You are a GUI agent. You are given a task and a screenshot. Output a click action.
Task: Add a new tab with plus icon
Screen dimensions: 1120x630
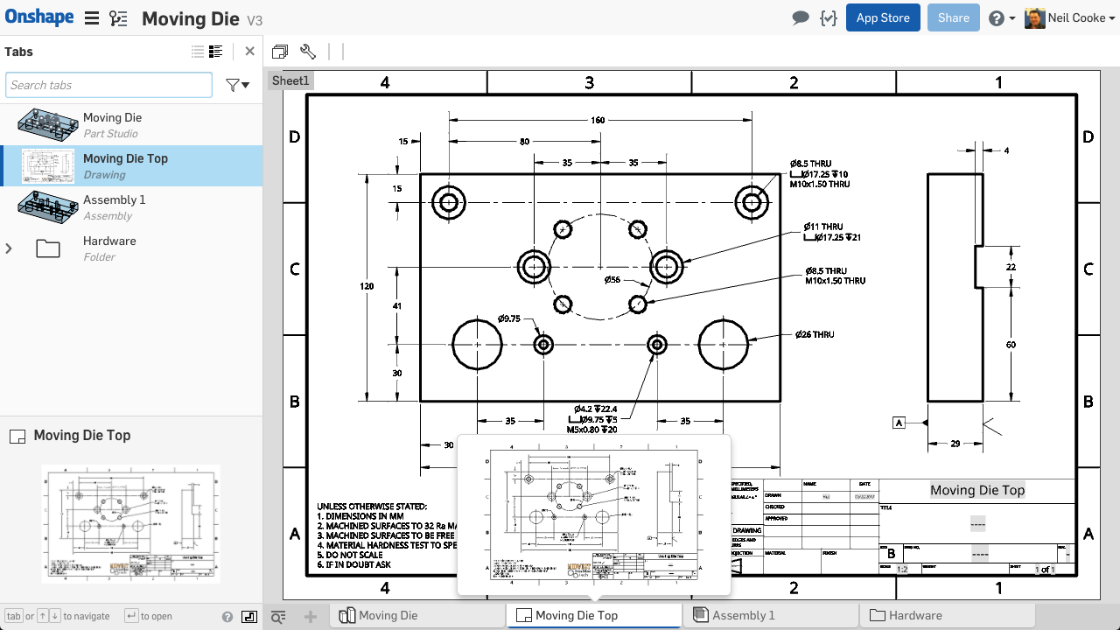pyautogui.click(x=310, y=617)
